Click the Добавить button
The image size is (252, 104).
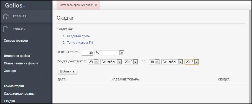(x=67, y=71)
